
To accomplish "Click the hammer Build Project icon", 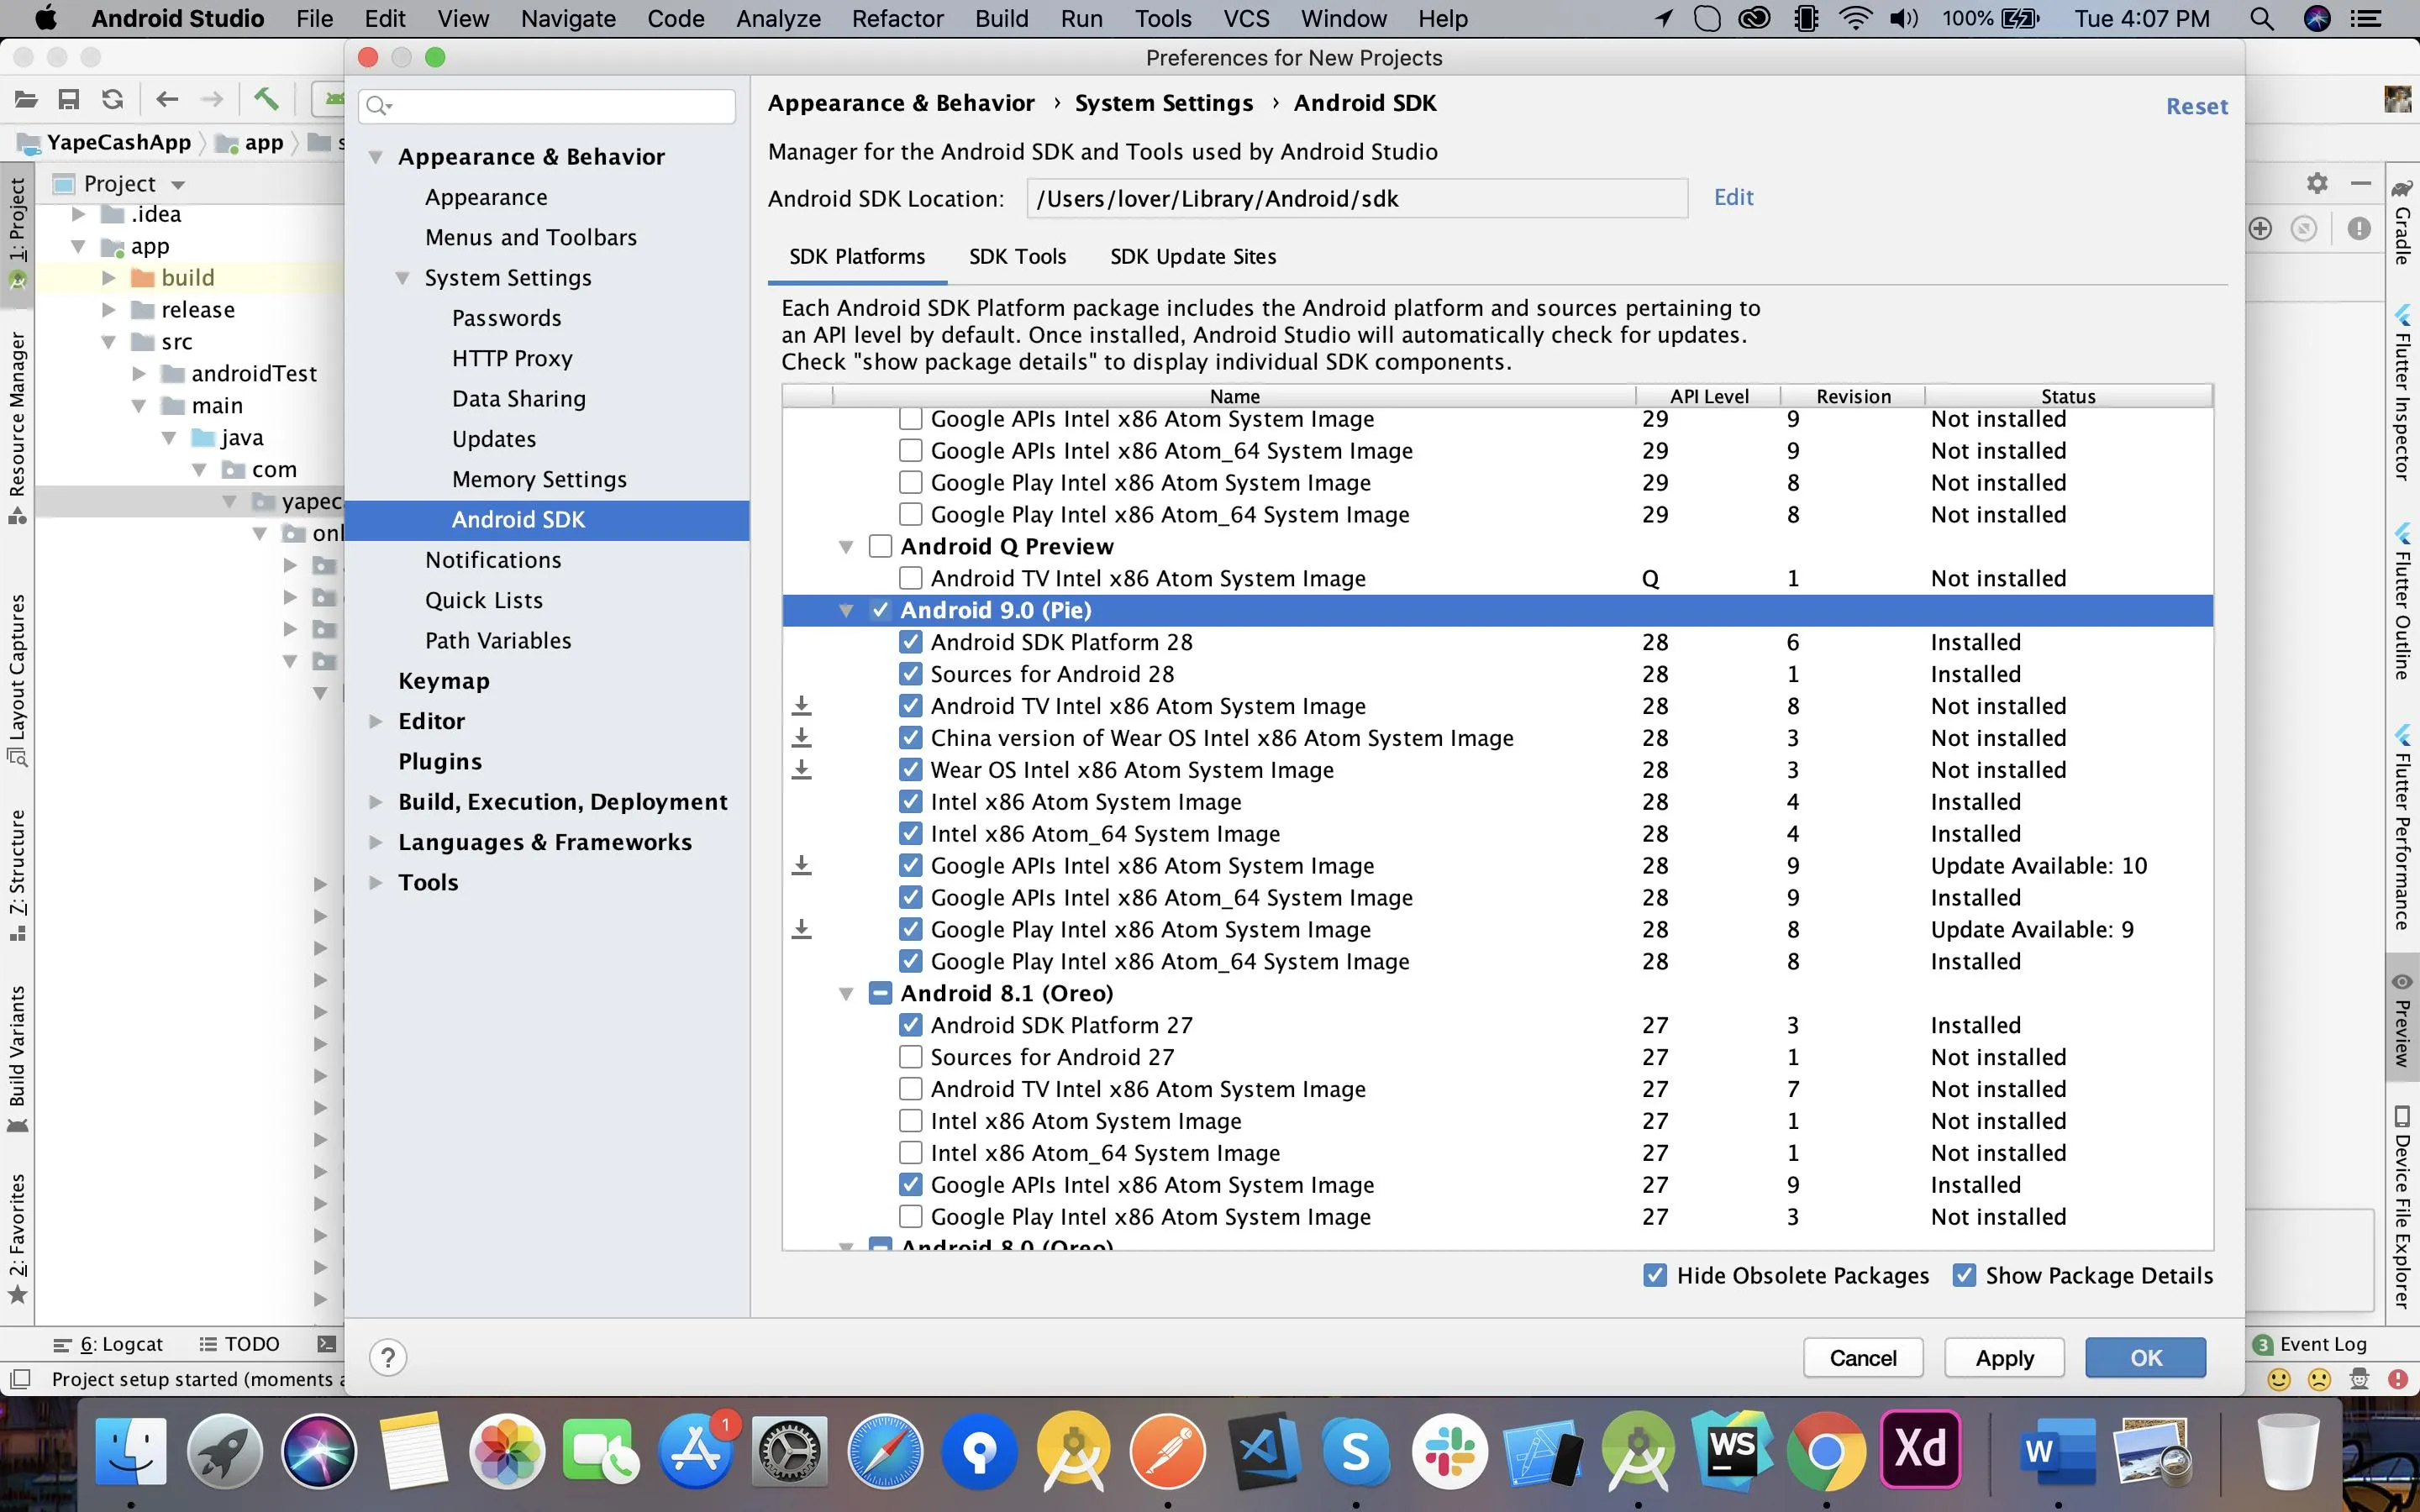I will [266, 99].
